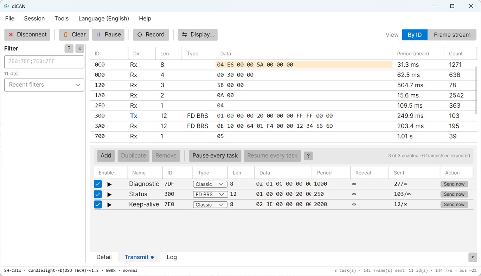Image resolution: width=481 pixels, height=276 pixels.
Task: Click the Keep-alive Data field 02 3E
Action: pyautogui.click(x=283, y=204)
